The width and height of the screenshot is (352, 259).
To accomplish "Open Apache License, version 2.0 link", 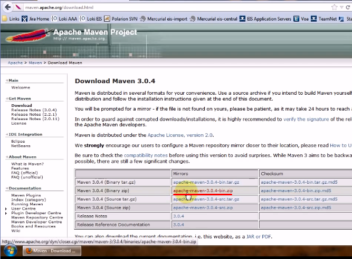I will (180, 135).
